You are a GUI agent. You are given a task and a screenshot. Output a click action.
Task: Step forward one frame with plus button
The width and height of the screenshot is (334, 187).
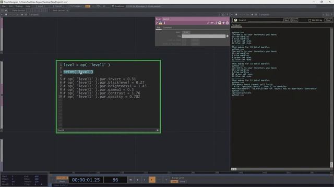pos(166,180)
